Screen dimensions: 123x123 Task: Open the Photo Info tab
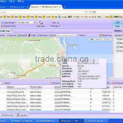(x=7, y=115)
